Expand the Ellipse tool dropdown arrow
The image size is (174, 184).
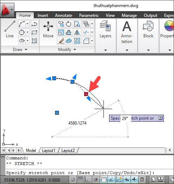click(27, 40)
